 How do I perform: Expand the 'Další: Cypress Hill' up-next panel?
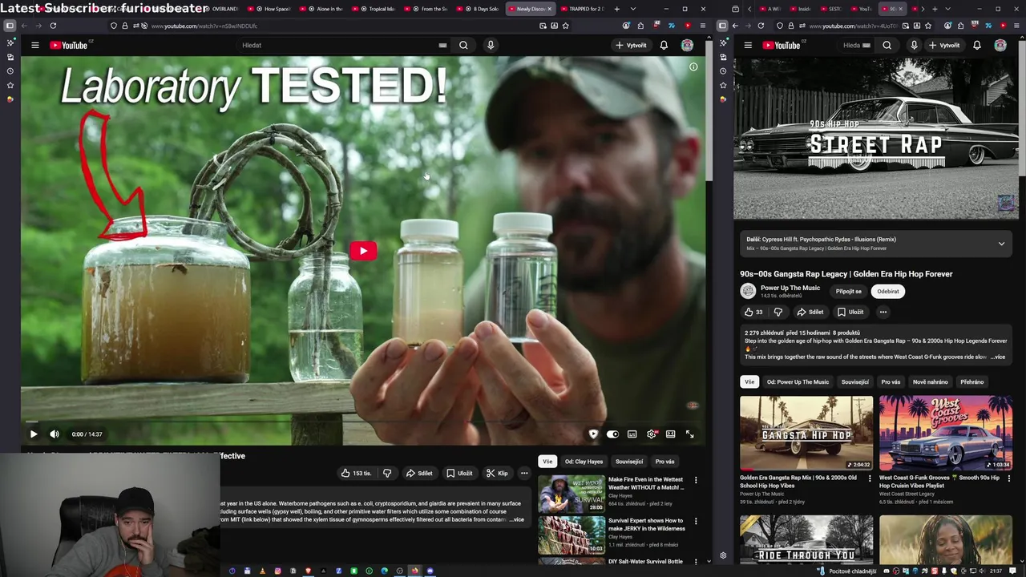click(1001, 244)
